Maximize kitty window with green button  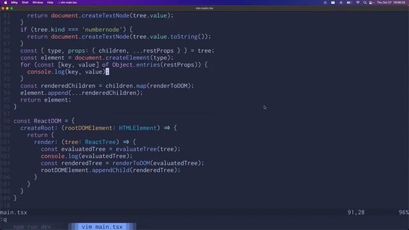[12, 8]
